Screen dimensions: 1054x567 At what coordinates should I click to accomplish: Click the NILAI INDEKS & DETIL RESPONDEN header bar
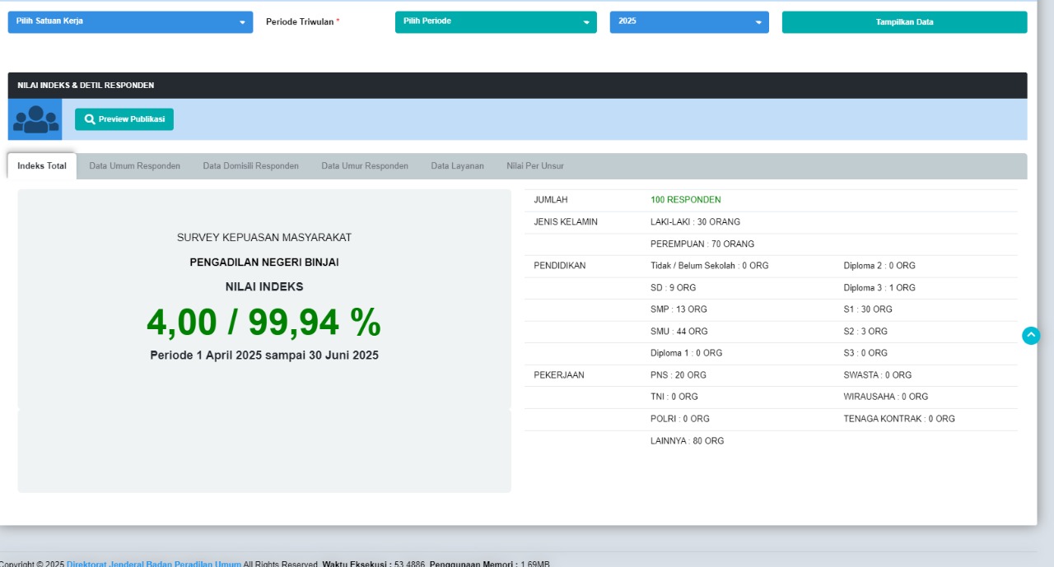517,86
